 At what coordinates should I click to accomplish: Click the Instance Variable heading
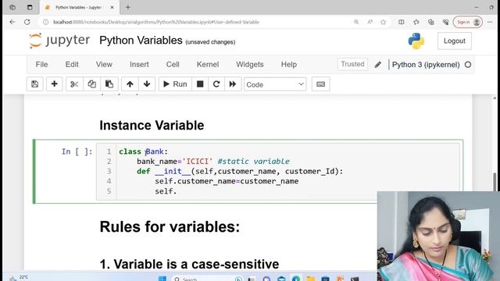pyautogui.click(x=152, y=125)
